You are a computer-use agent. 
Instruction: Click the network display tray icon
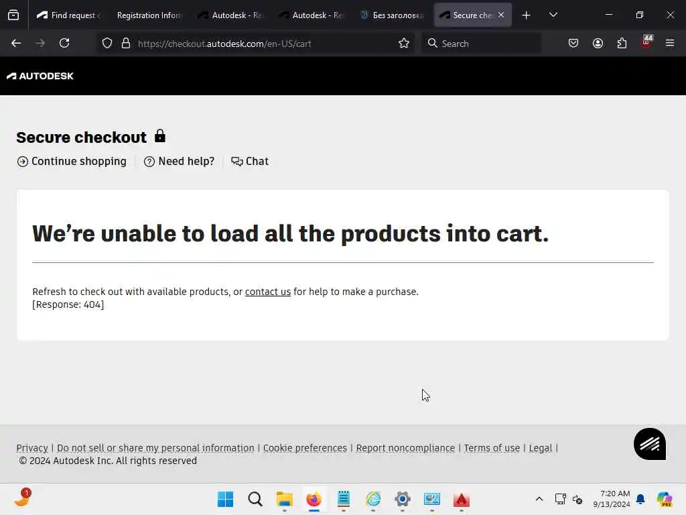coord(561,499)
